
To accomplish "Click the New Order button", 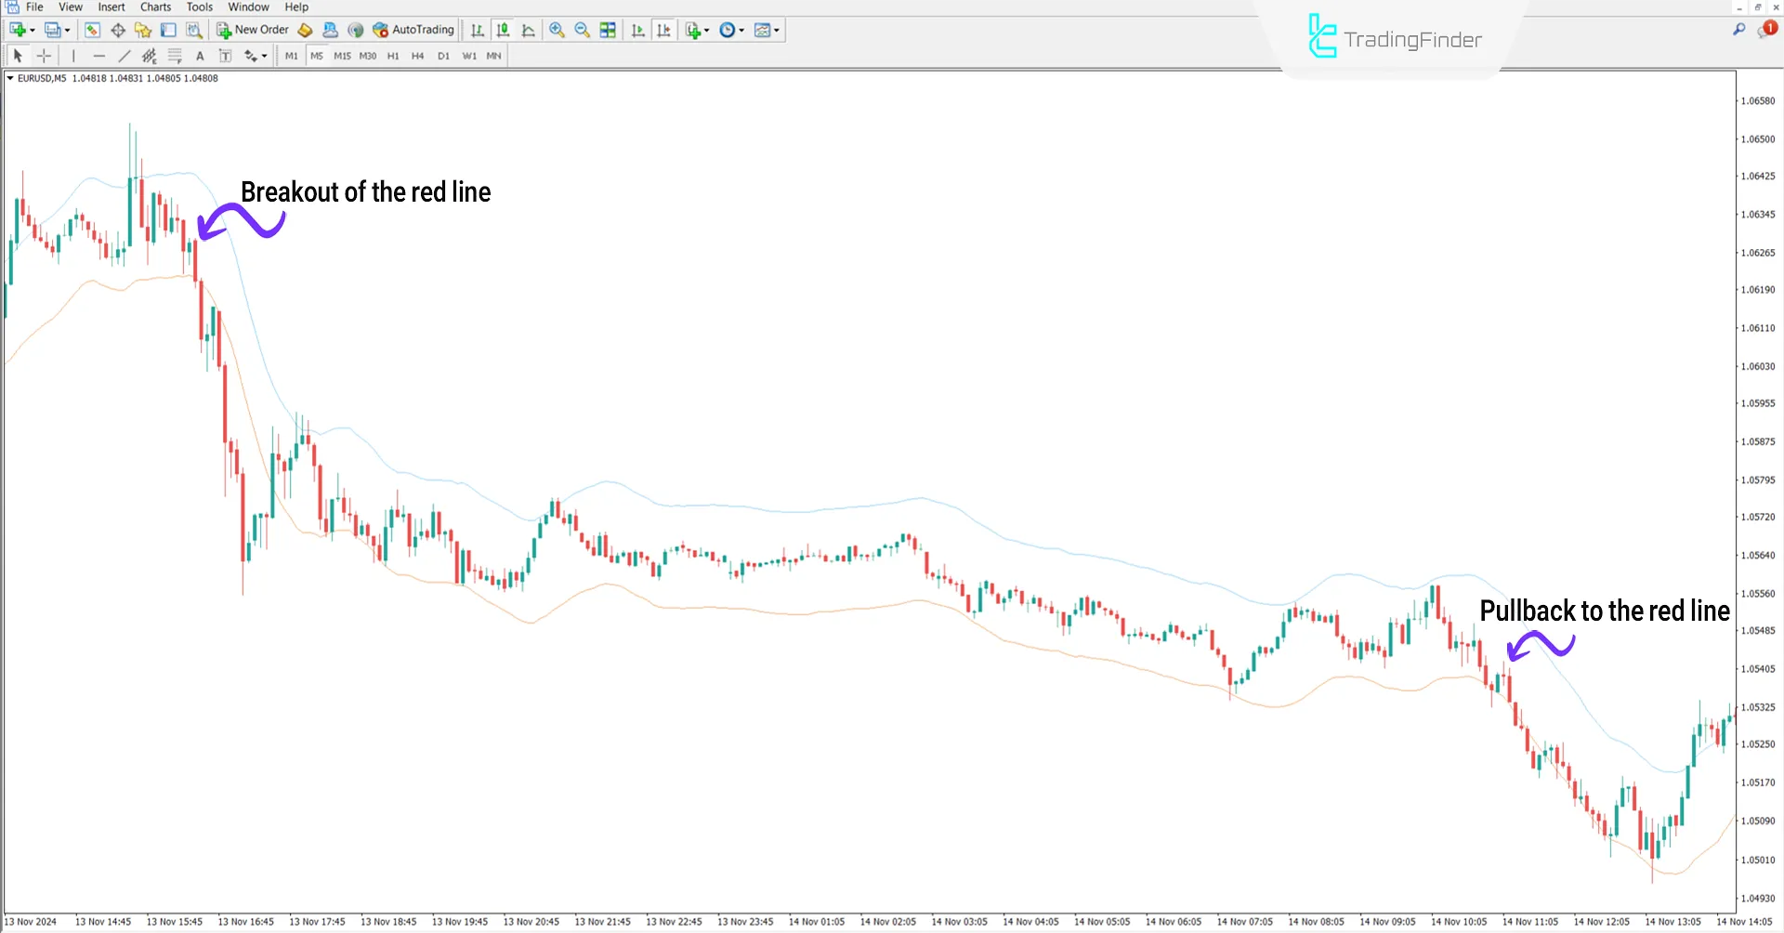I will pos(253,29).
